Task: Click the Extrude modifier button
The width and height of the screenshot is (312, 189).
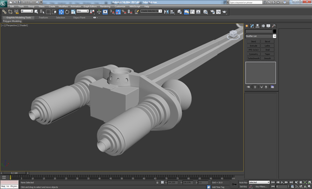Action: tap(253, 46)
